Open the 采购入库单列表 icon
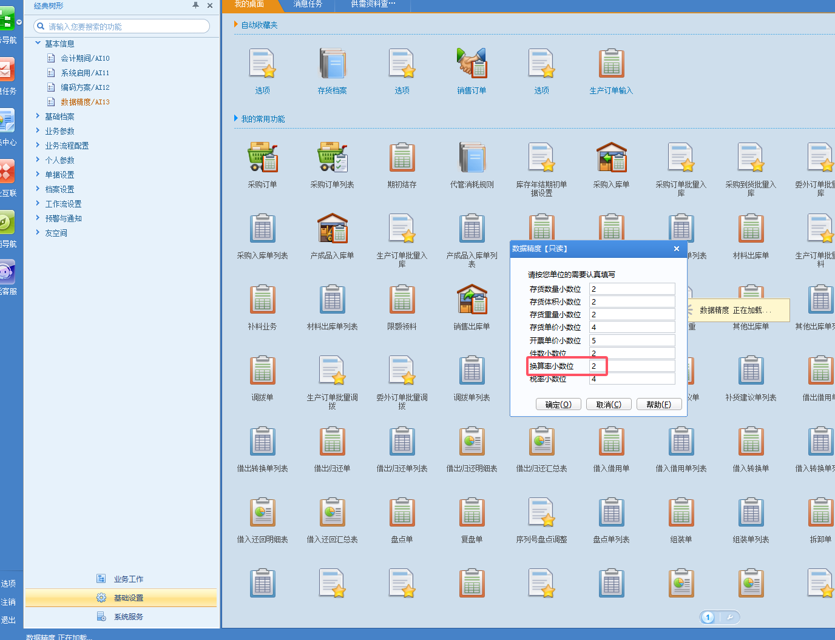This screenshot has height=640, width=835. [262, 229]
